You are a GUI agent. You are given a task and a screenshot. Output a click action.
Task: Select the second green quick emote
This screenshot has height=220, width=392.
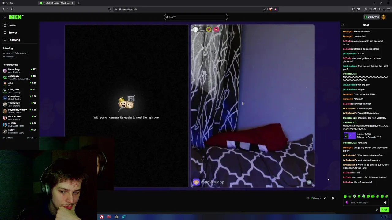[x=350, y=196]
